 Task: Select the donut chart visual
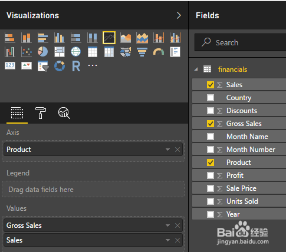[x=60, y=66]
